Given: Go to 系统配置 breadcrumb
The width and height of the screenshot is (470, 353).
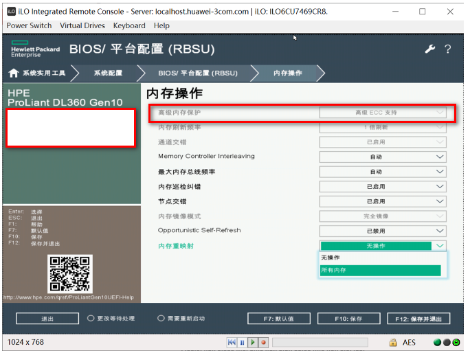Looking at the screenshot, I should [x=108, y=73].
